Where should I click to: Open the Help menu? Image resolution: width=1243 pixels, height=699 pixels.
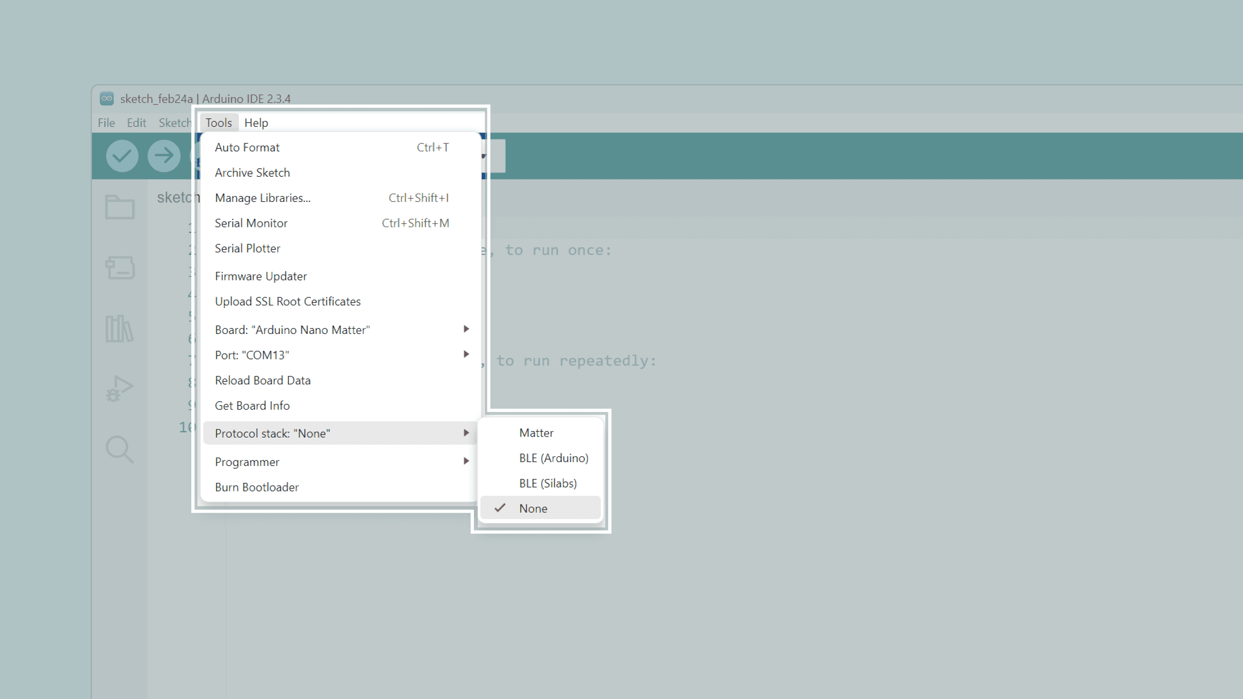click(256, 123)
